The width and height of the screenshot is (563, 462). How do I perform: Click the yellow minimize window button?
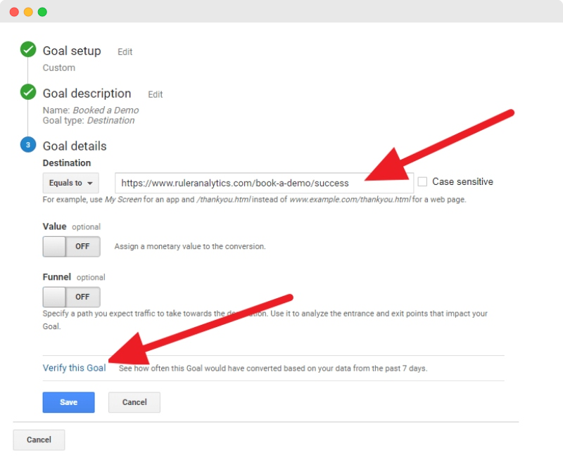(x=28, y=12)
